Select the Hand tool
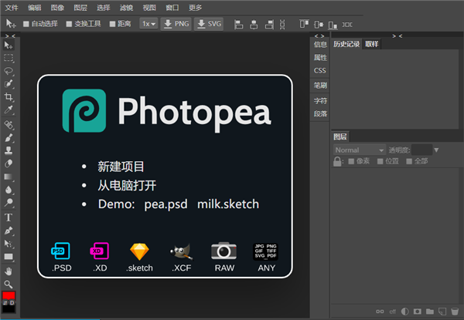This screenshot has height=320, width=464. tap(9, 271)
